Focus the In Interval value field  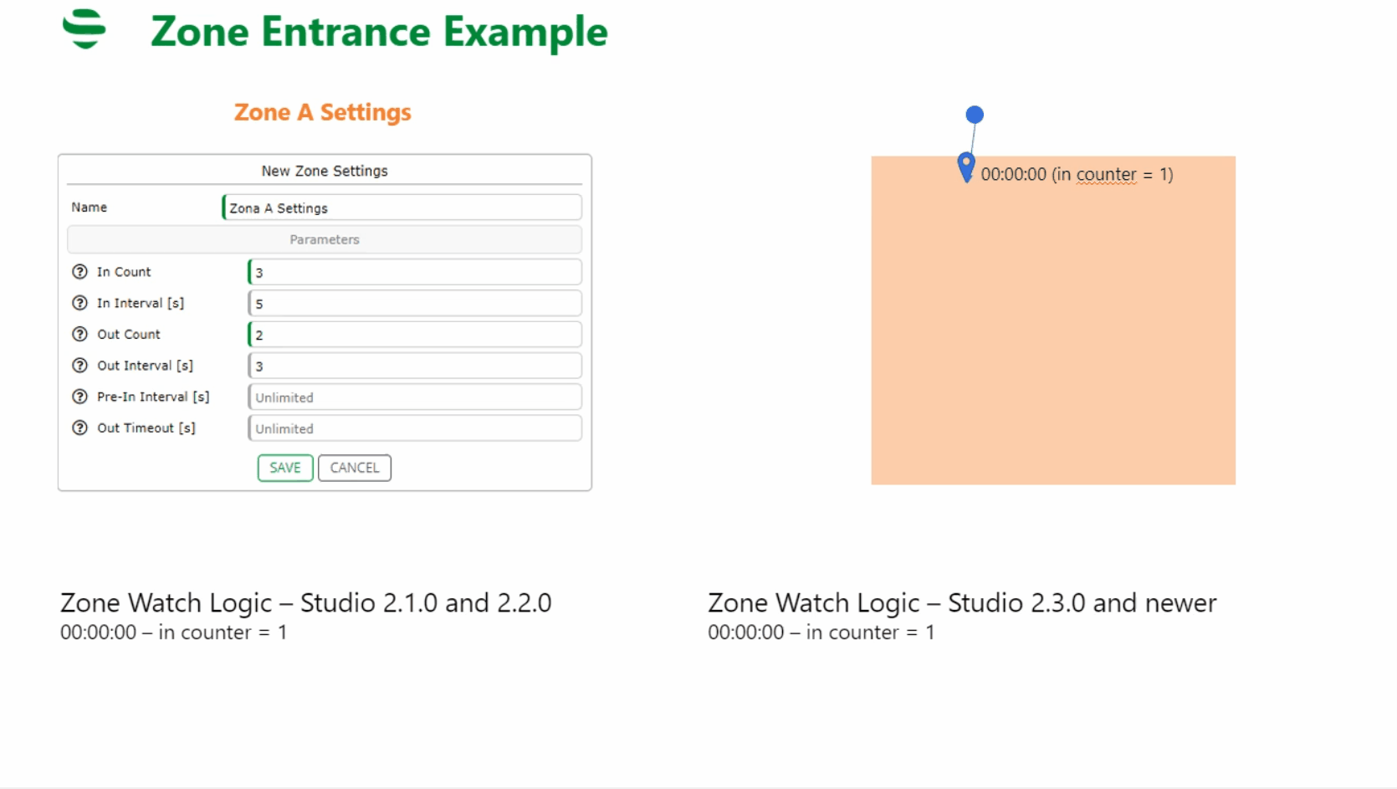[x=415, y=303]
